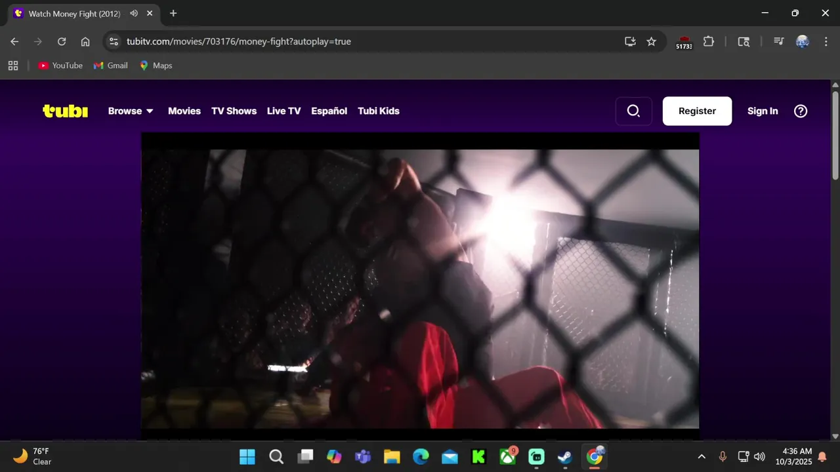Open the notification bell in system tray

pyautogui.click(x=822, y=457)
